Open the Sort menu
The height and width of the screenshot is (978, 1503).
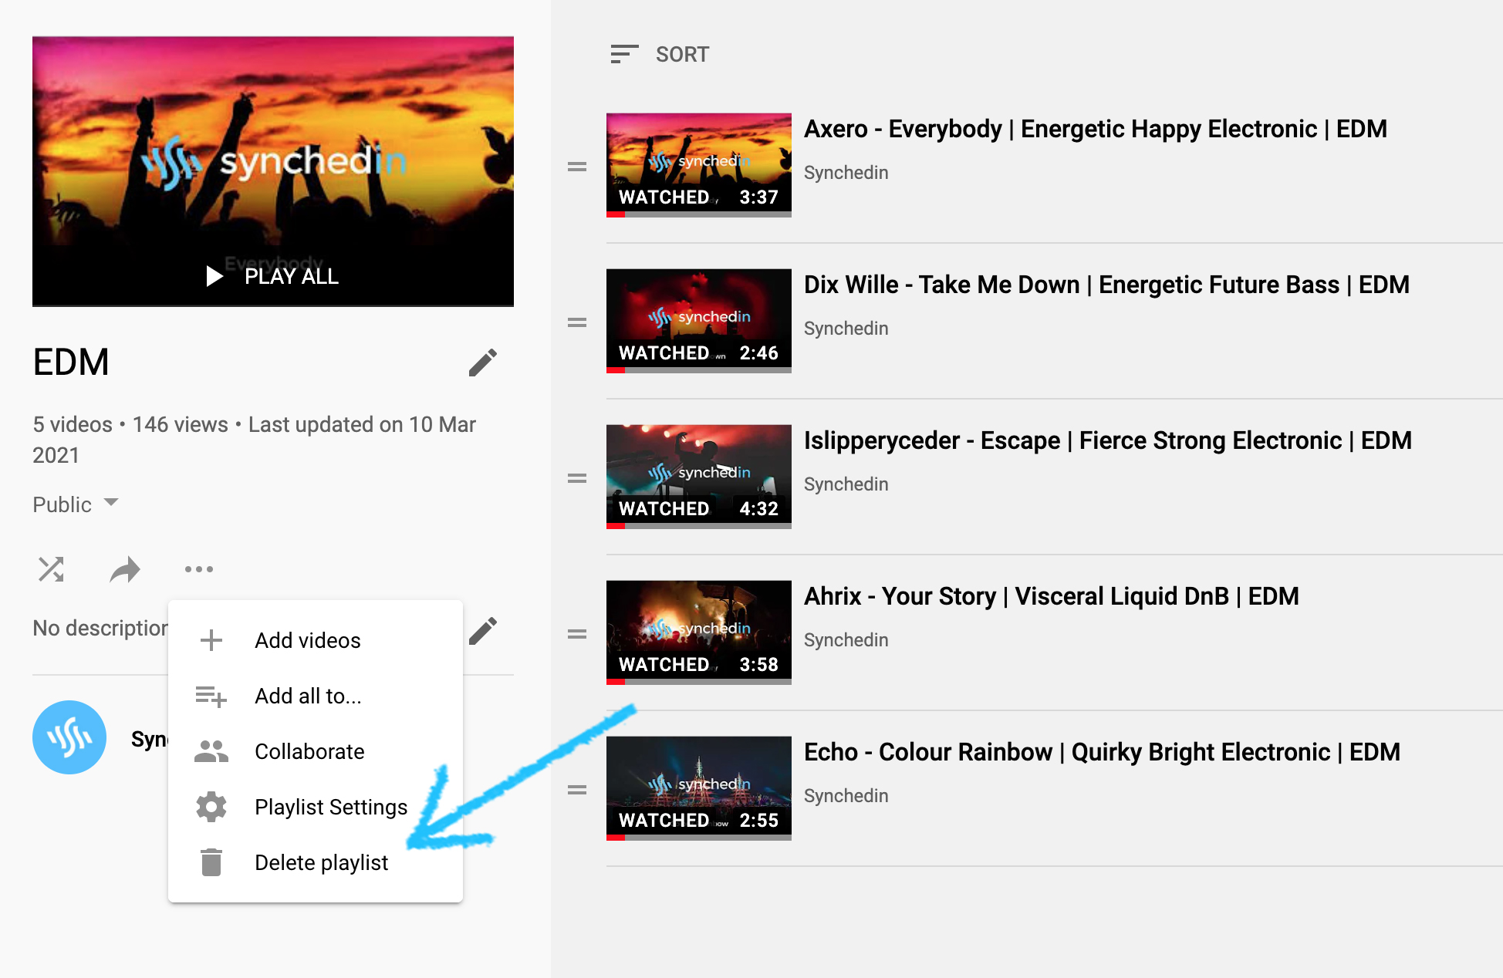[x=659, y=54]
